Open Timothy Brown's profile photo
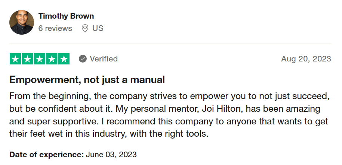The image size is (342, 165). [x=22, y=22]
